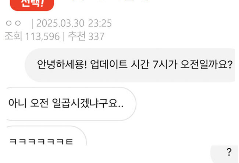Click the ? message bubble
Screen dimensions: 239x163
[x=224, y=154]
